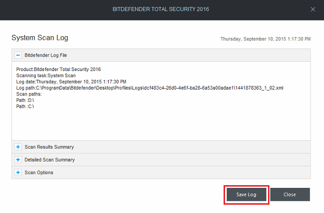
Task: Expand Scan Results Summary with plus icon
Action: pos(18,147)
